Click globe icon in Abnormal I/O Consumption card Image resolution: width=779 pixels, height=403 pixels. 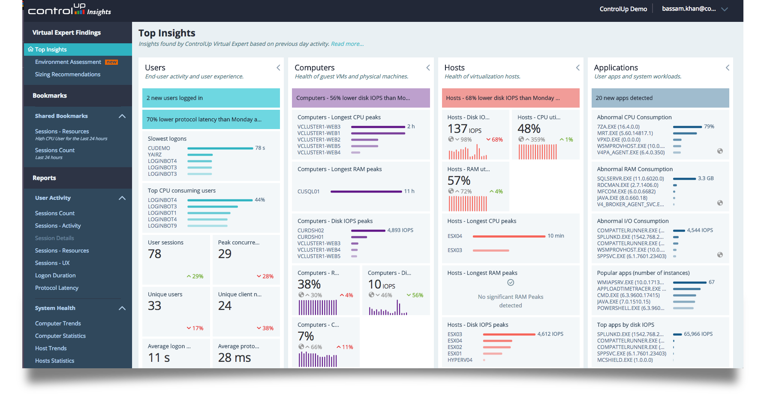click(720, 255)
